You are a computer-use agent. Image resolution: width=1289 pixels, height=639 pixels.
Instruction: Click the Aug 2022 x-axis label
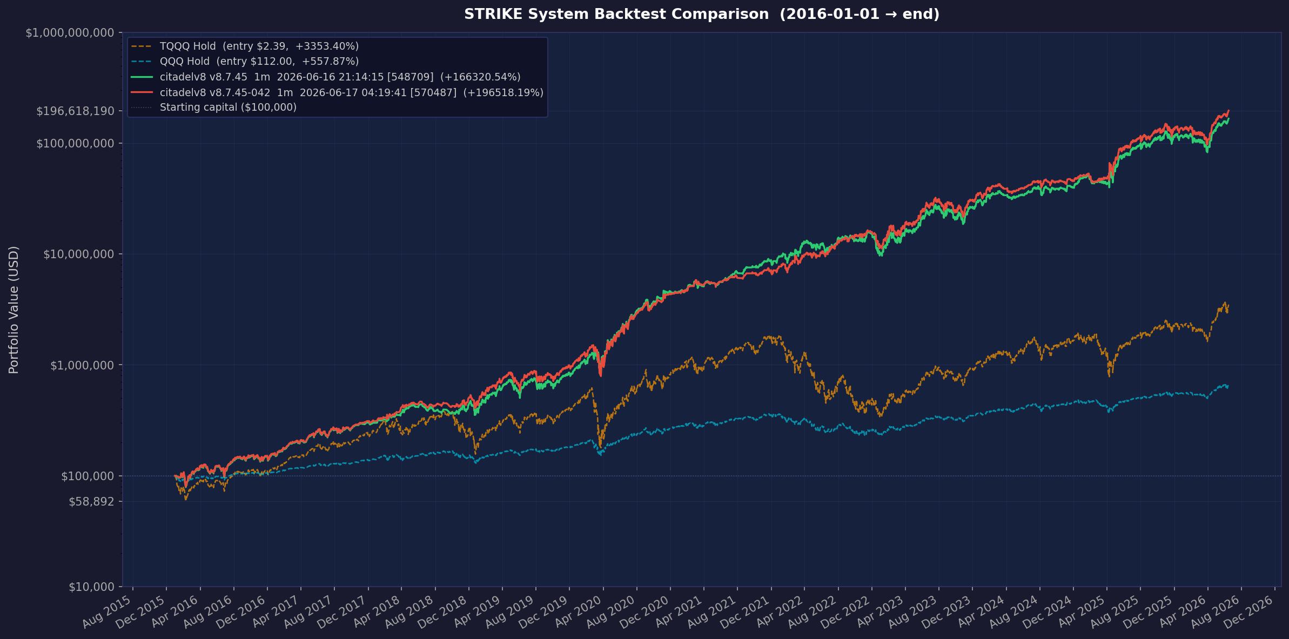813,611
